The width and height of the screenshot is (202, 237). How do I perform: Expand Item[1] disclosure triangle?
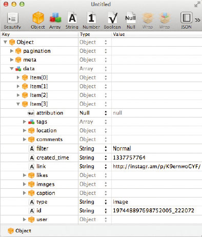point(18,86)
